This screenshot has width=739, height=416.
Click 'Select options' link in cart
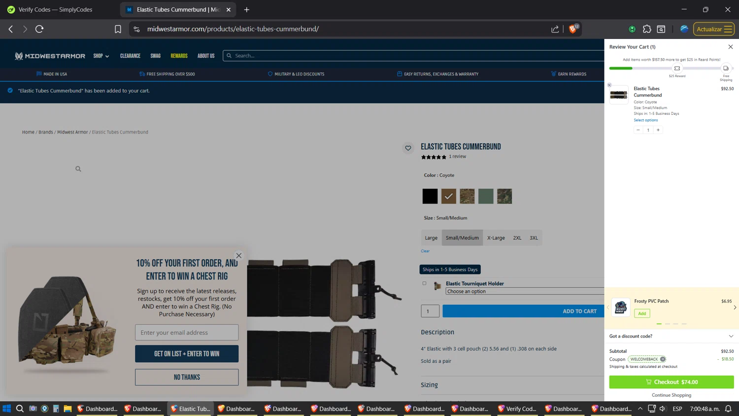click(645, 120)
